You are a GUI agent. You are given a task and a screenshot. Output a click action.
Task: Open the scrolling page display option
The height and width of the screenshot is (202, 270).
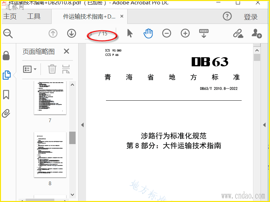point(204,33)
